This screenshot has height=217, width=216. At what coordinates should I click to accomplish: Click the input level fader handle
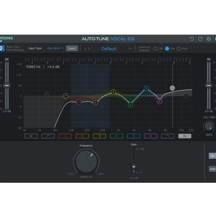[x=7, y=86]
